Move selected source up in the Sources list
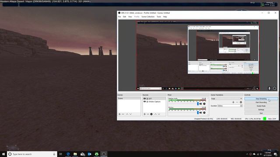Image resolution: width=280 pixels, height=157 pixels. point(156,114)
